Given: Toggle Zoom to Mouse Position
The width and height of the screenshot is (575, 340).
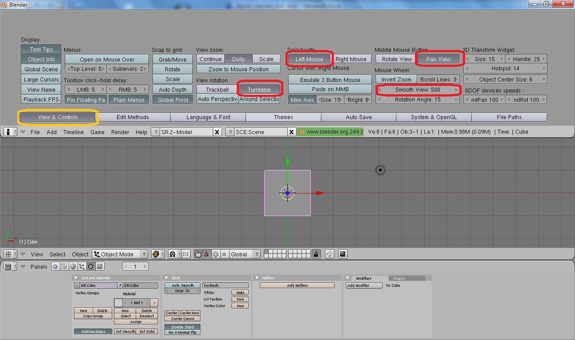Looking at the screenshot, I should tap(239, 69).
